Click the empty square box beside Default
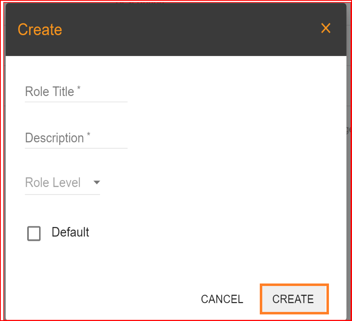Screen dimensions: 352x321 [34, 233]
